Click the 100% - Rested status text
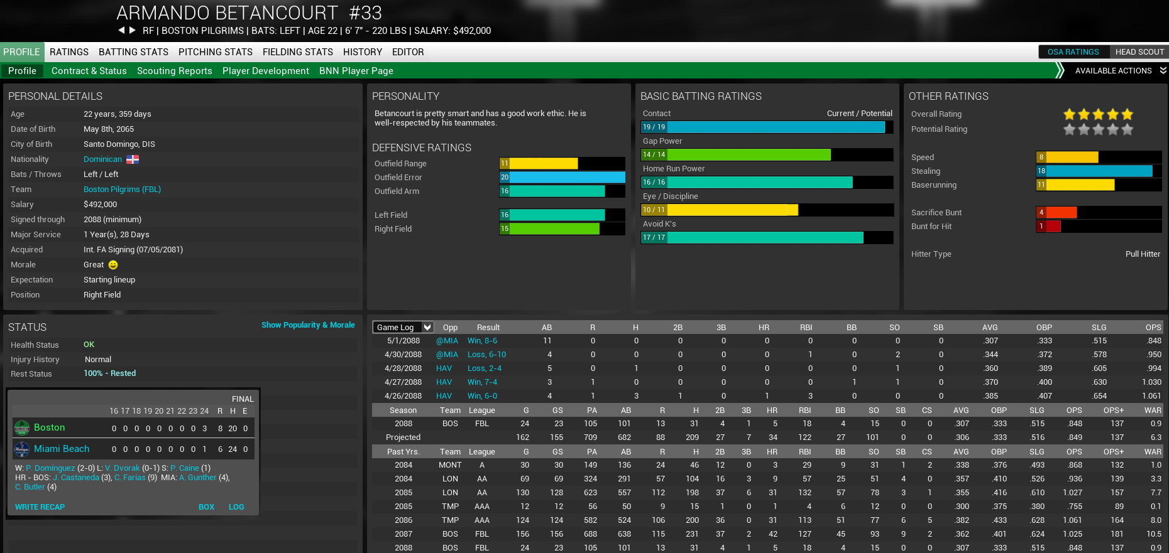Image resolution: width=1169 pixels, height=553 pixels. click(109, 373)
